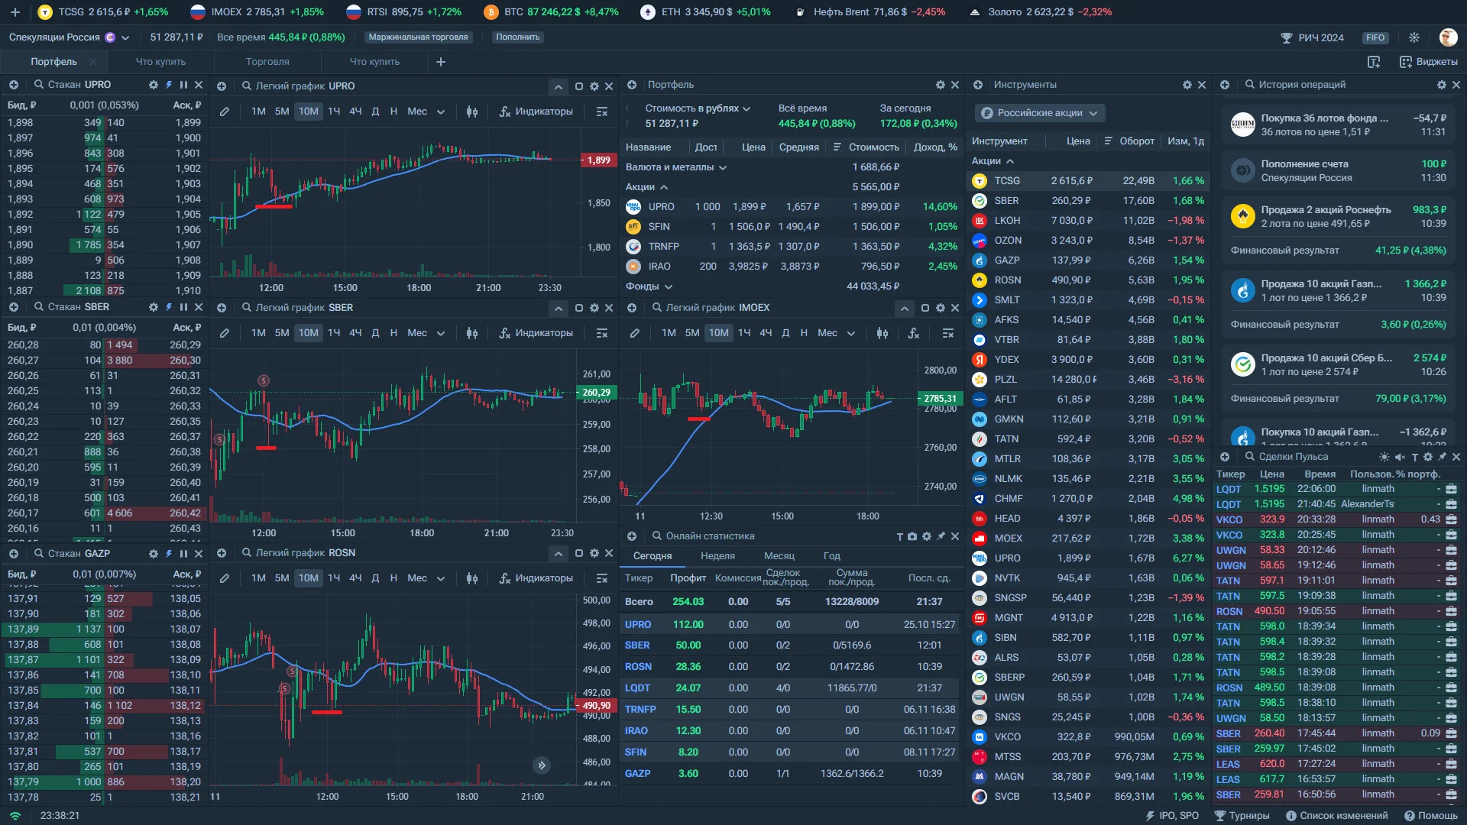Switch to the Торговля tab

click(267, 62)
